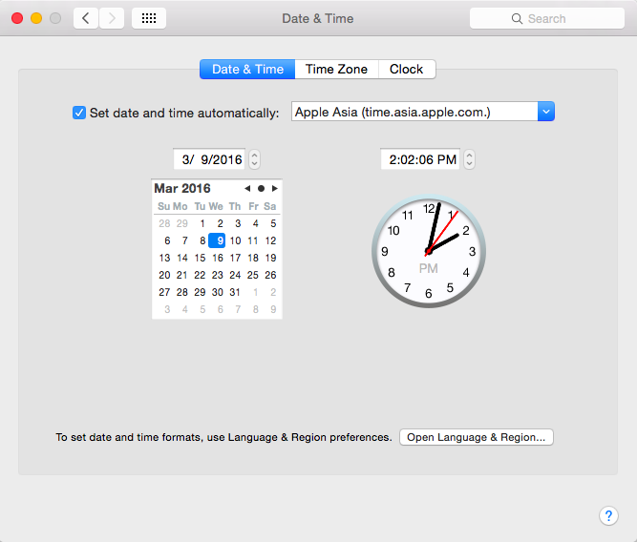The image size is (637, 542).
Task: Go to next month in calendar
Action: (275, 188)
